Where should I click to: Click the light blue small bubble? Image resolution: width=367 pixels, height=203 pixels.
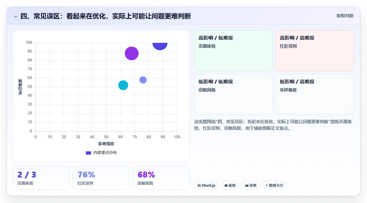[143, 80]
